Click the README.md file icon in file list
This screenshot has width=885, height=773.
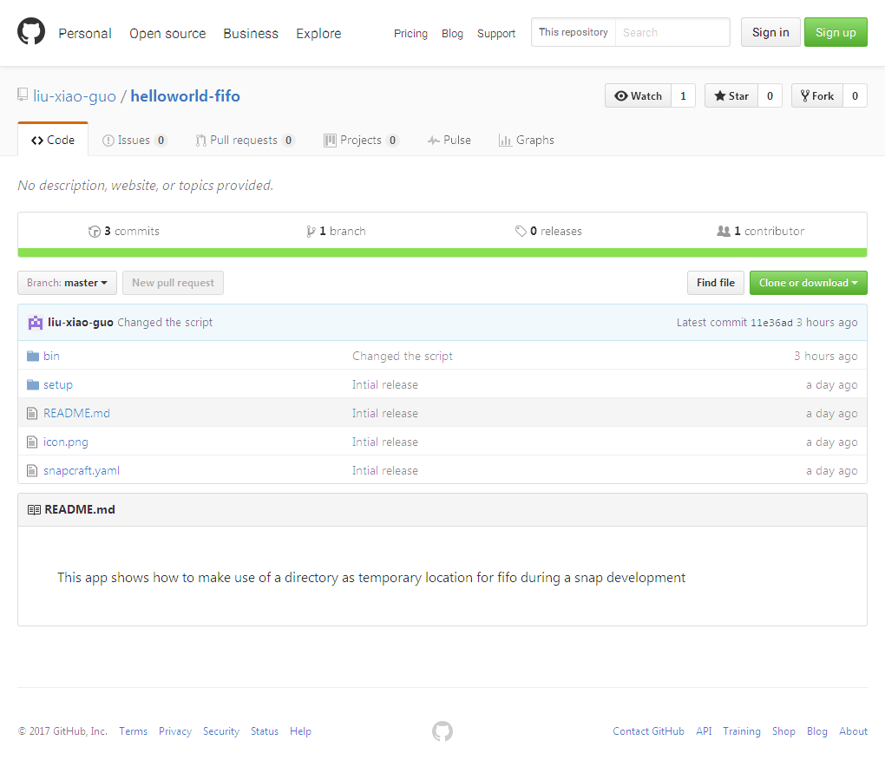[x=32, y=414]
